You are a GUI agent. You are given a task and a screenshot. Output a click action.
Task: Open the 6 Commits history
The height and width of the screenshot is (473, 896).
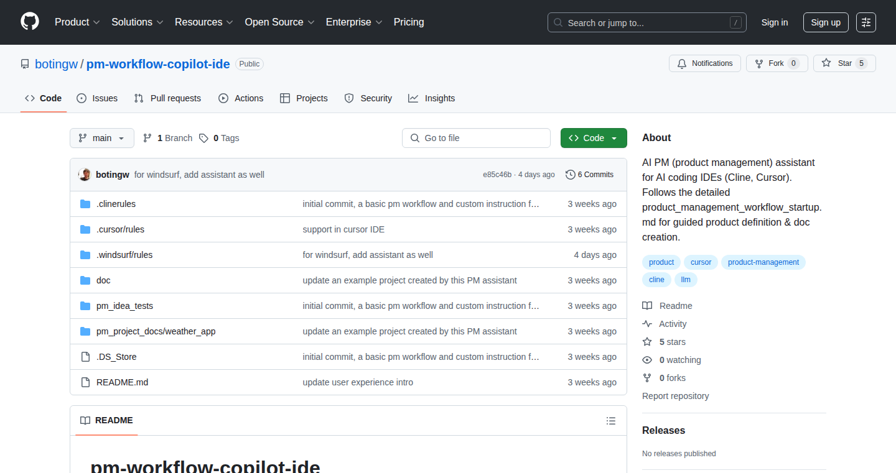tap(589, 175)
